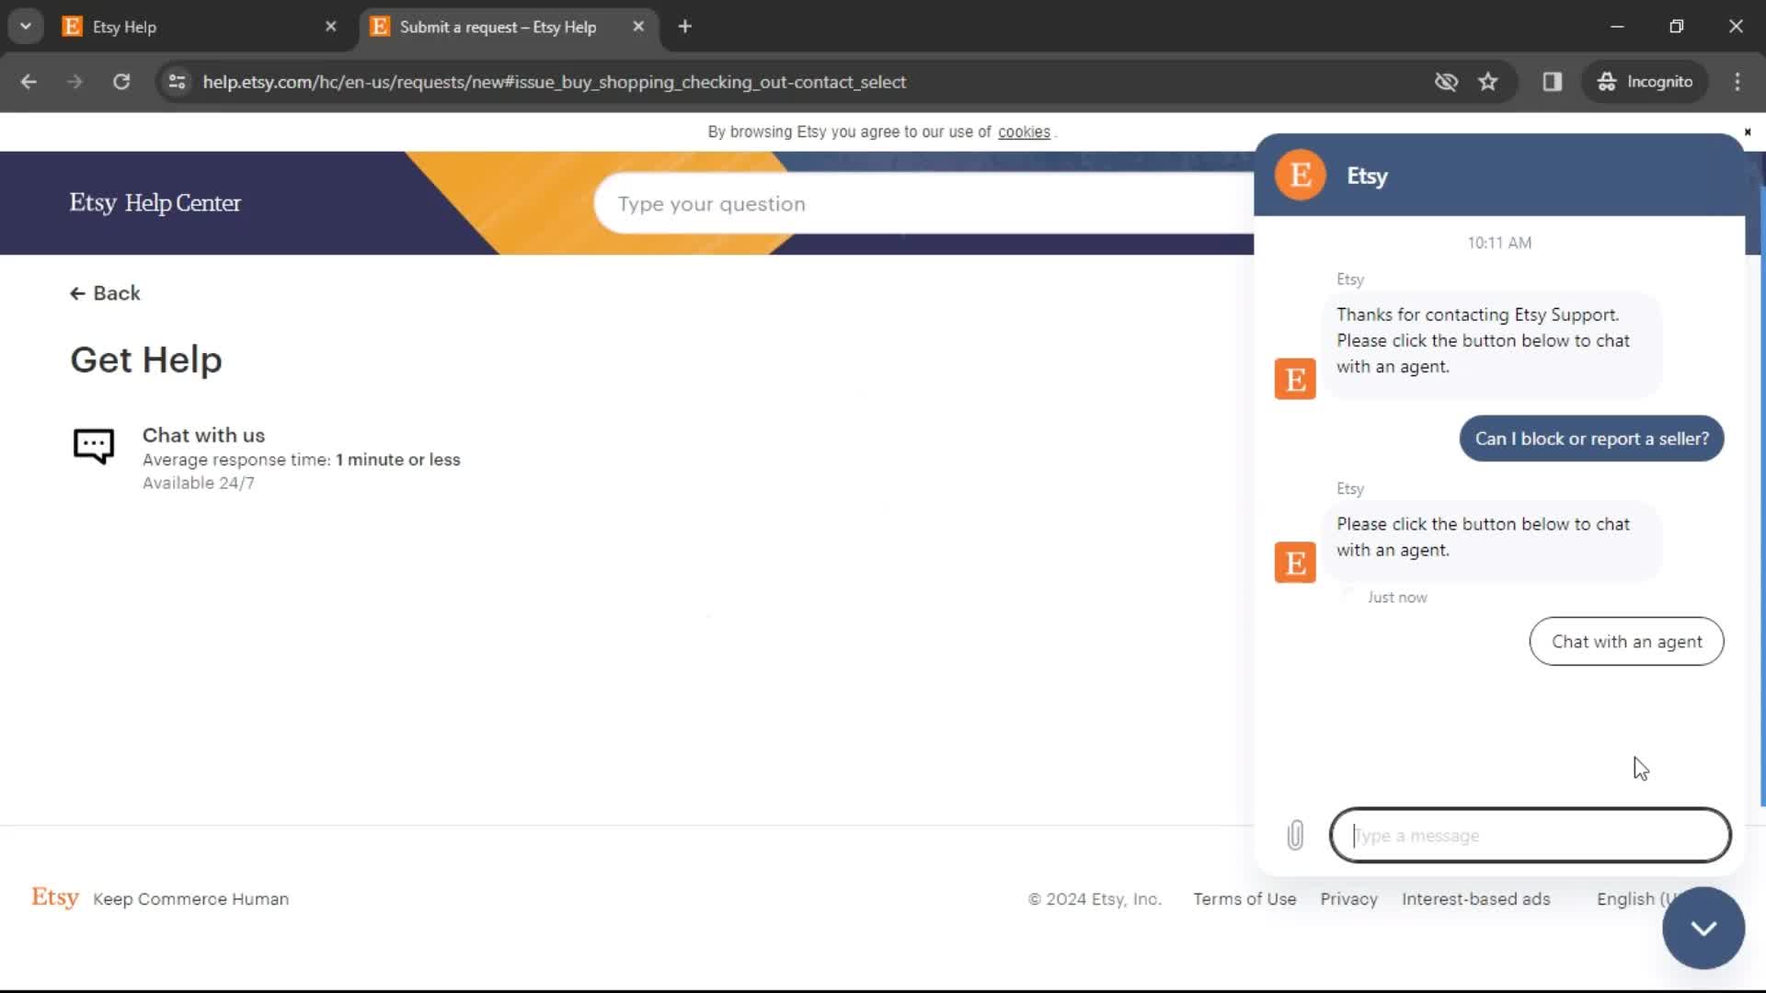The image size is (1766, 993).
Task: Click the 10:11 AM timestamp
Action: coord(1499,243)
